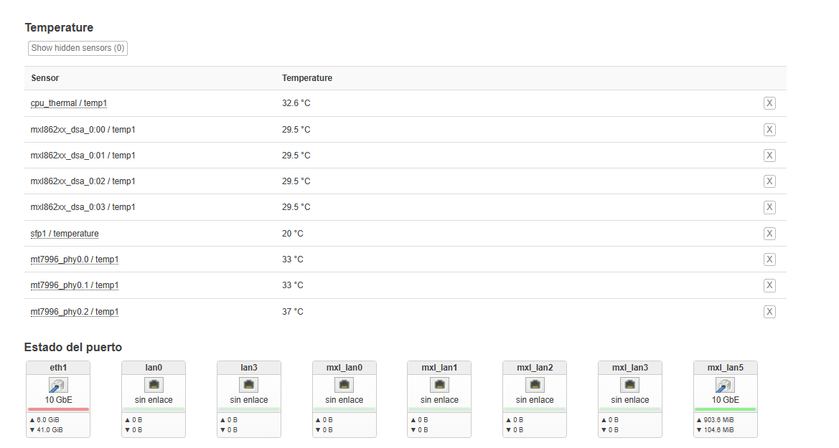Click the mxl_lan3 port icon
Viewport: 839px width, 448px height.
[630, 385]
